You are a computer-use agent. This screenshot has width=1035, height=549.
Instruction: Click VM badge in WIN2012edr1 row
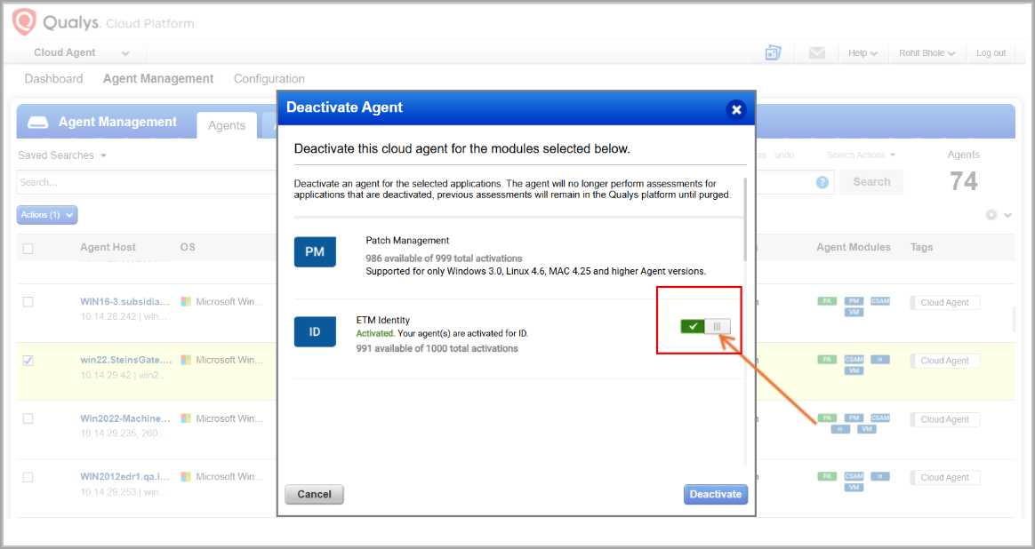[x=854, y=488]
